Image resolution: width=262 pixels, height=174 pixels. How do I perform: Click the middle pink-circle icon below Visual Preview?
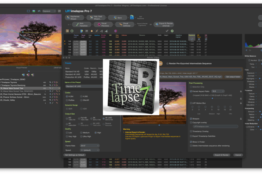(28, 75)
